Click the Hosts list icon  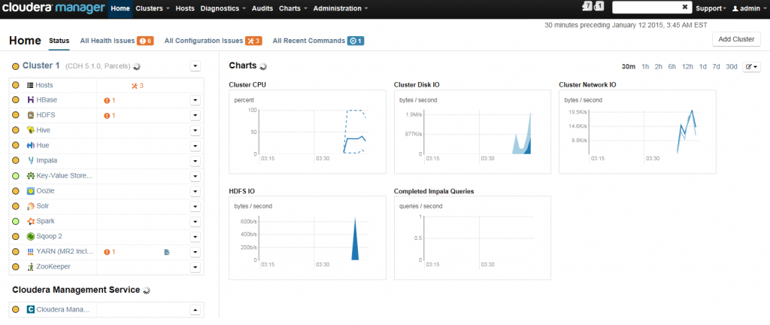coord(30,86)
